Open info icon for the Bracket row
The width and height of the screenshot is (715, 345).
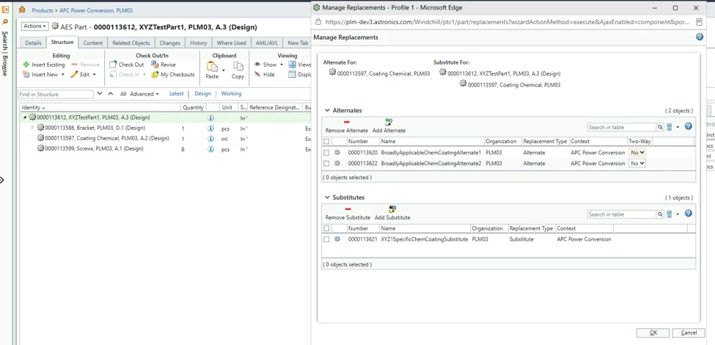click(210, 128)
